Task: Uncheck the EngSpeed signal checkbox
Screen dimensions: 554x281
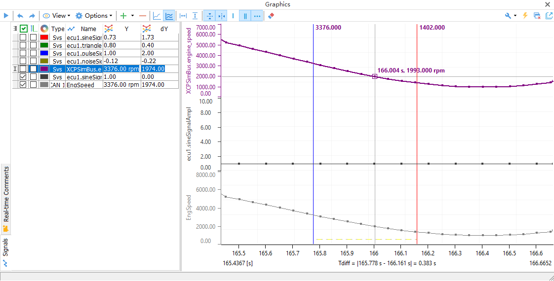Action: pyautogui.click(x=23, y=85)
